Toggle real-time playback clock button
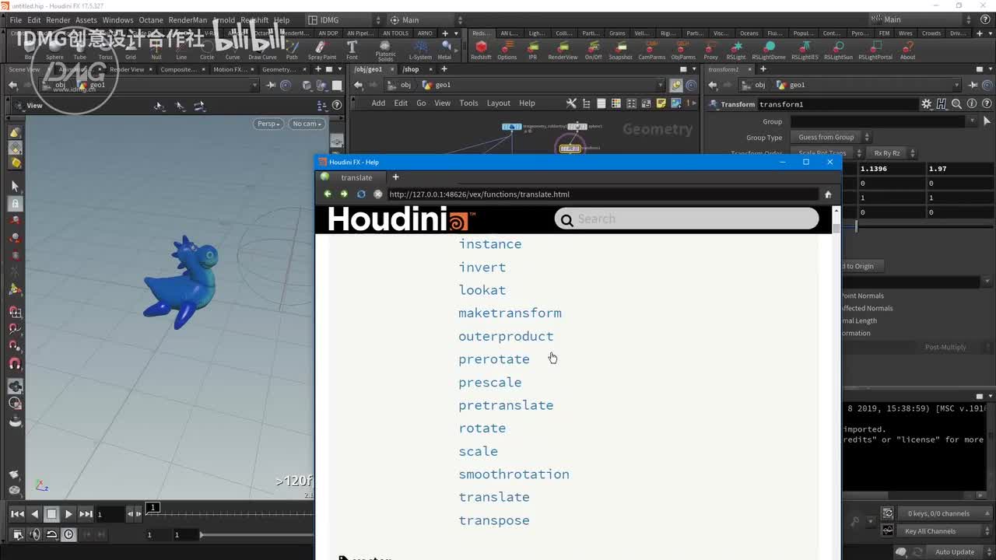Image resolution: width=996 pixels, height=560 pixels. (68, 534)
